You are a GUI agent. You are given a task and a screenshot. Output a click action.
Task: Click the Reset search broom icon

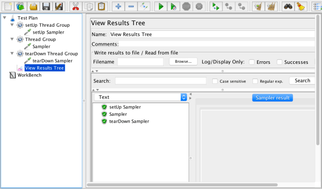click(x=301, y=7)
